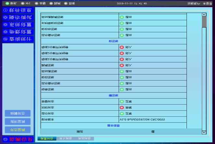Click the icon on the red 监测信息 bar
Image resolution: width=215 pixels, height=144 pixels.
pos(4,139)
